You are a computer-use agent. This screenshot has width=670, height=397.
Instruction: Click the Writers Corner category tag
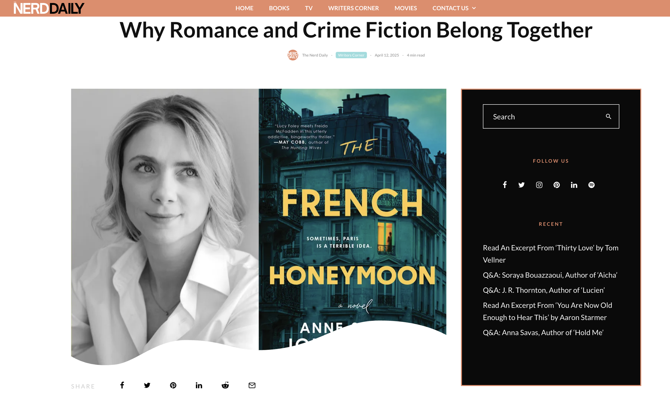coord(351,55)
